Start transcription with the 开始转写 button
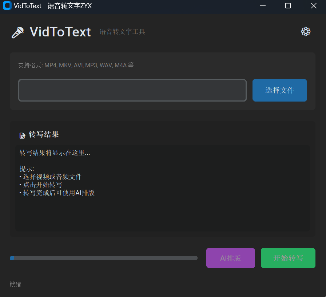The image size is (326, 297). coord(288,258)
